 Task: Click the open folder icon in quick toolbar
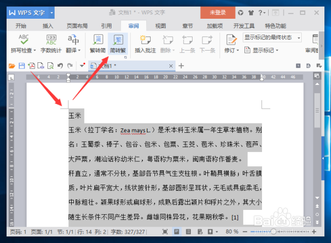pyautogui.click(x=12, y=66)
